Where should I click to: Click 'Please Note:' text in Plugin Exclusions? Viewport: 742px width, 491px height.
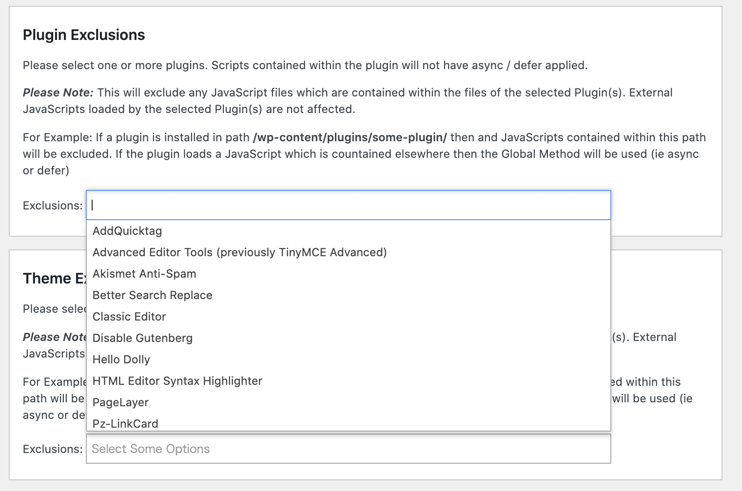pos(58,93)
